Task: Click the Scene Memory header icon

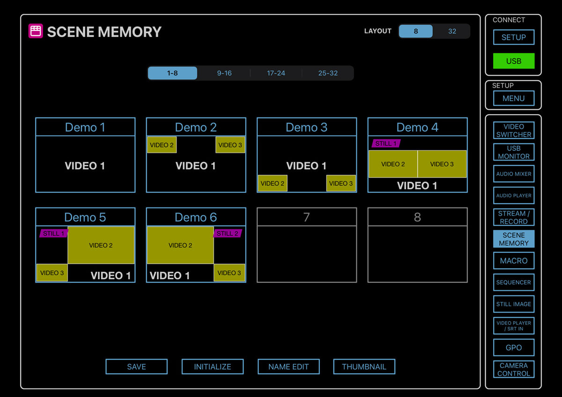Action: tap(36, 31)
